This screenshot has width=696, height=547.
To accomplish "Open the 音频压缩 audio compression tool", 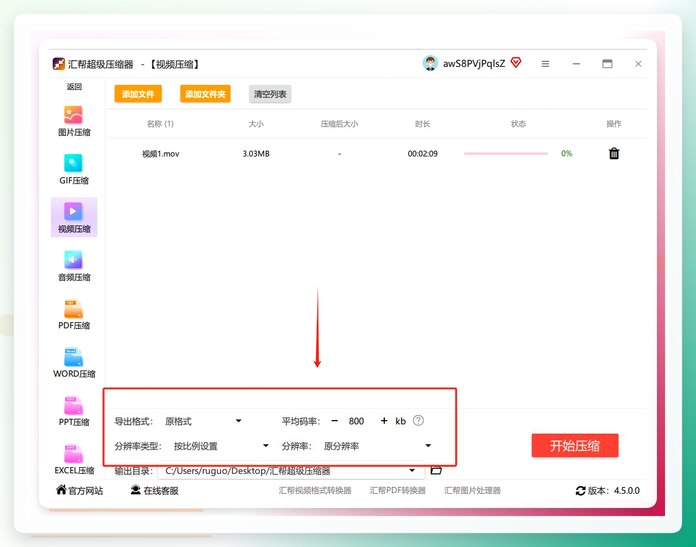I will pyautogui.click(x=74, y=266).
